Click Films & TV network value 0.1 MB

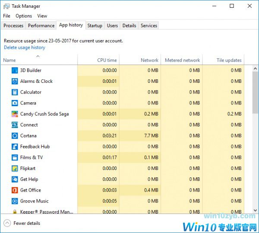coord(151,157)
